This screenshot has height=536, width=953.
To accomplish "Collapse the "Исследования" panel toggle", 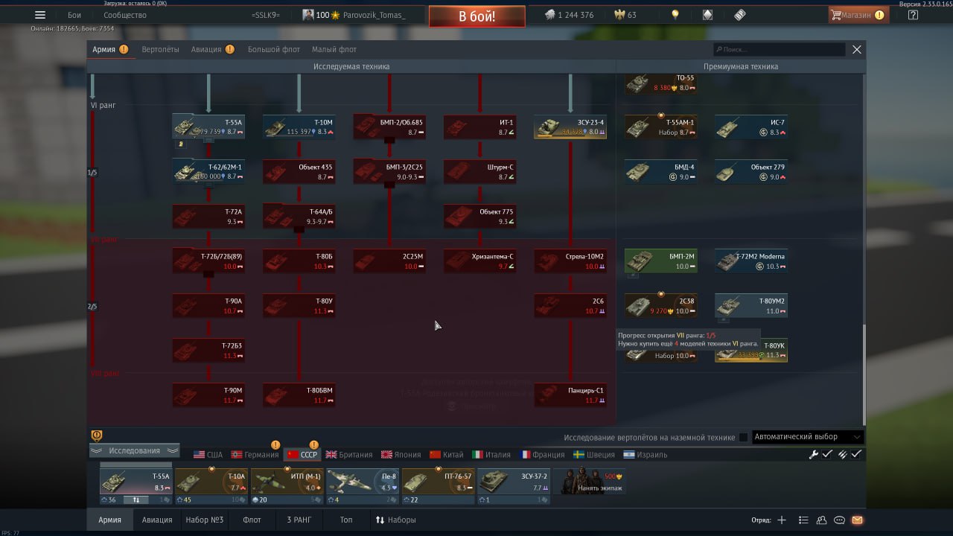I will point(135,450).
